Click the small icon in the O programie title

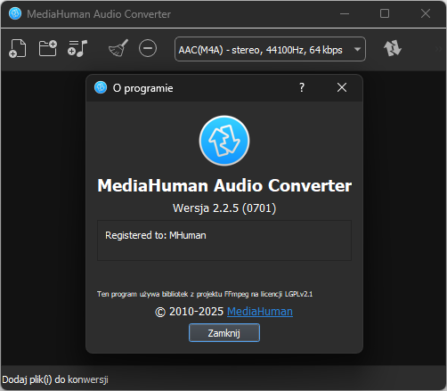pos(101,87)
